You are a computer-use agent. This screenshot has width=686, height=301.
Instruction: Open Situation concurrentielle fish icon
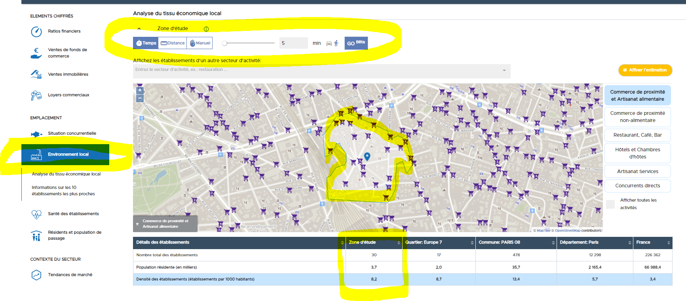pos(36,134)
